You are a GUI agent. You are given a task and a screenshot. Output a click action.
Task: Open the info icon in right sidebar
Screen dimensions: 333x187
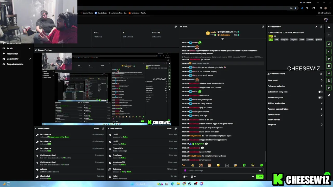[329, 27]
